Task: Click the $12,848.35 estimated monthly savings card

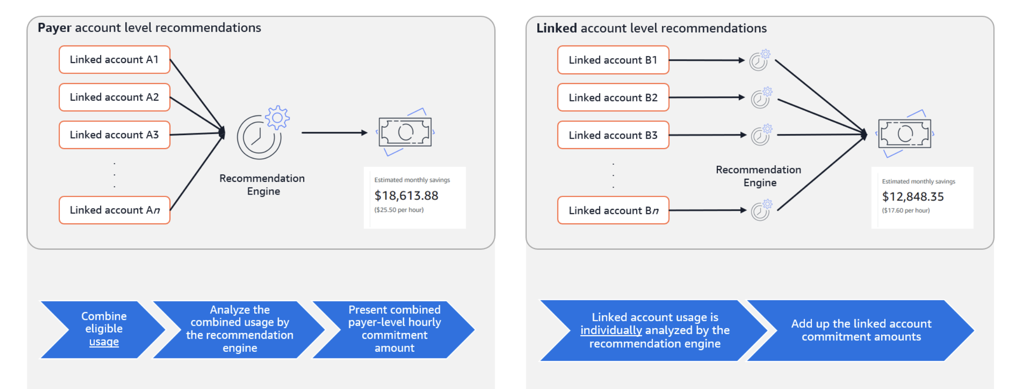Action: (922, 198)
